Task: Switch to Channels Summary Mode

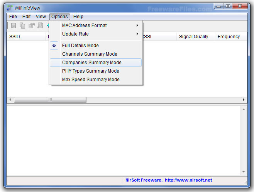Action: [96, 54]
